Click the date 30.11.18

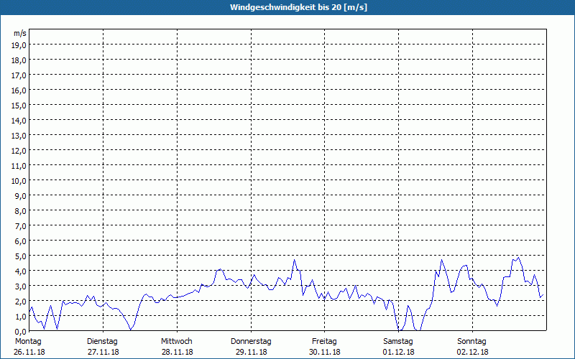pos(325,352)
